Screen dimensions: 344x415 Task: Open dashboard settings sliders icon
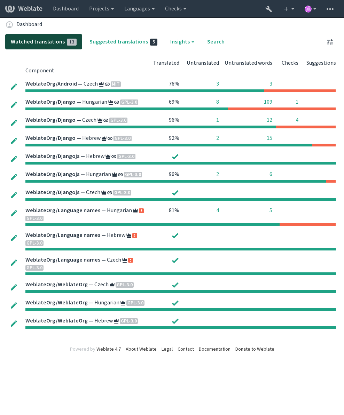click(x=330, y=42)
